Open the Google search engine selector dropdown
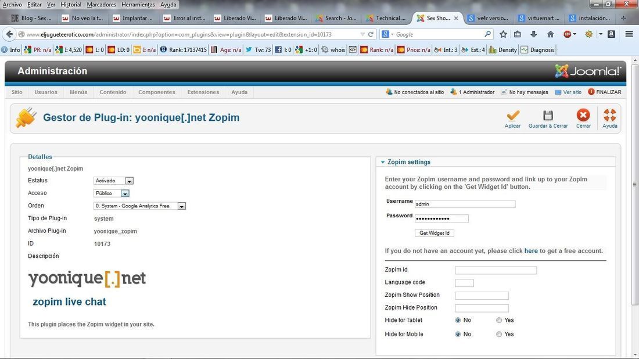The width and height of the screenshot is (639, 359). [x=393, y=34]
